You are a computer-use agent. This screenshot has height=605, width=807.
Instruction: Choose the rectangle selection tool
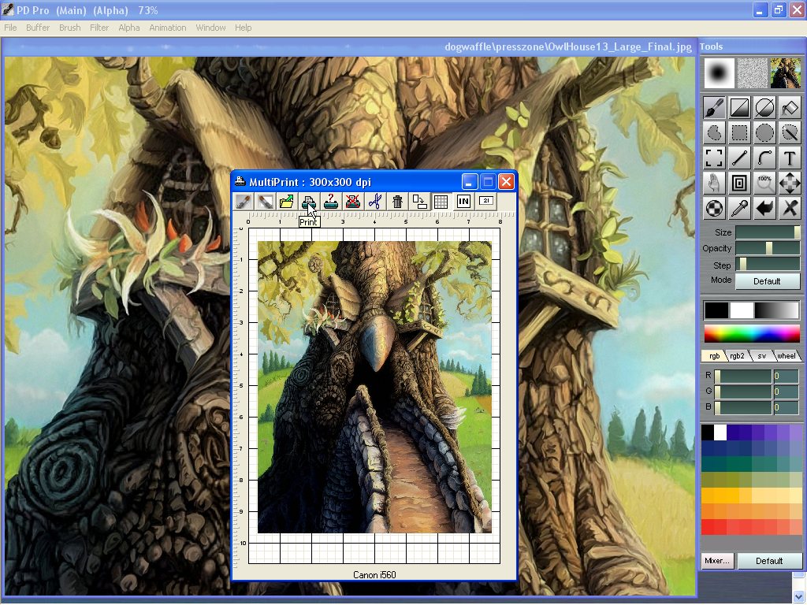pos(739,132)
